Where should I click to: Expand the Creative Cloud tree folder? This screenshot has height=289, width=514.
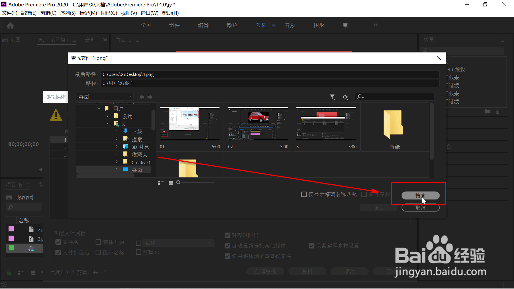[117, 162]
